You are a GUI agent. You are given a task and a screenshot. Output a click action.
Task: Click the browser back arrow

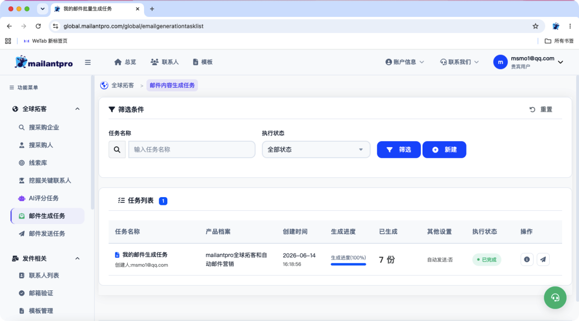coord(9,26)
